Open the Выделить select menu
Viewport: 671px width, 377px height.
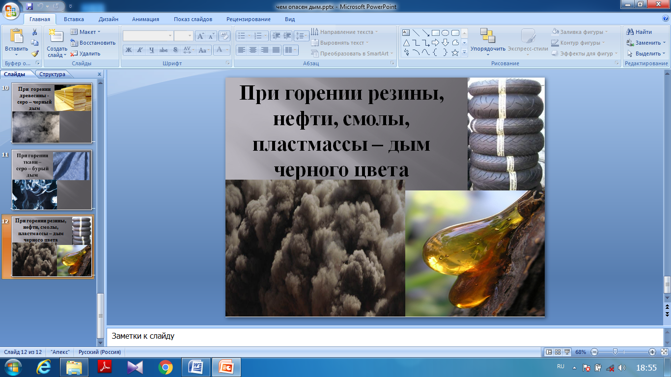click(x=646, y=54)
